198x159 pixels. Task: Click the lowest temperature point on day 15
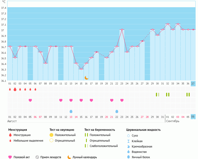pyautogui.click(x=81, y=69)
